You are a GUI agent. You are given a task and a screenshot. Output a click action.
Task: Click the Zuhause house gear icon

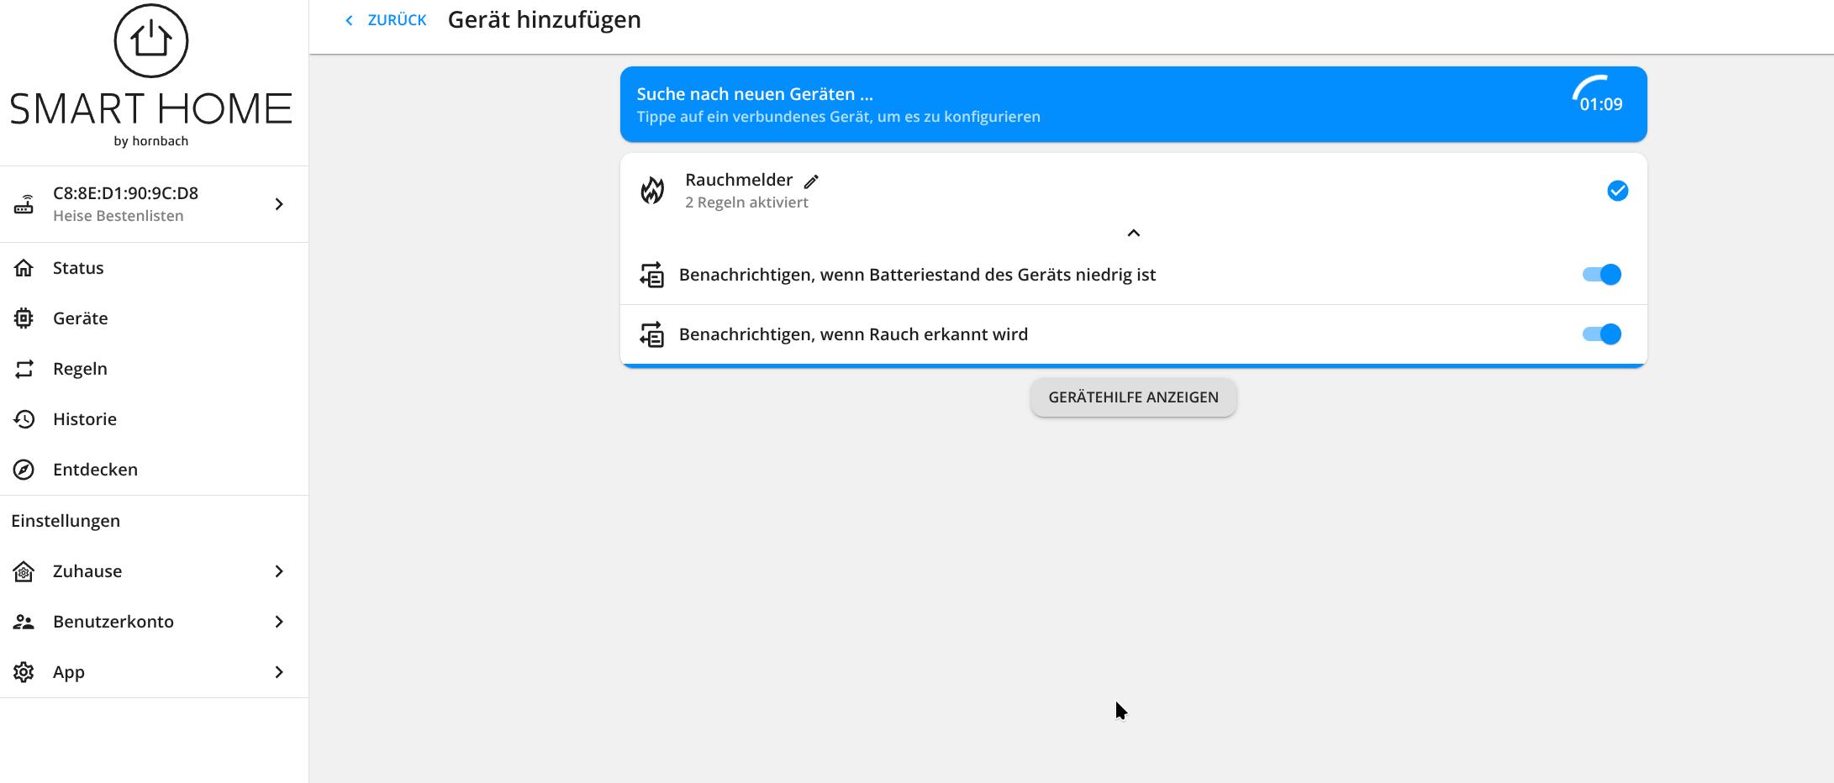pyautogui.click(x=24, y=571)
